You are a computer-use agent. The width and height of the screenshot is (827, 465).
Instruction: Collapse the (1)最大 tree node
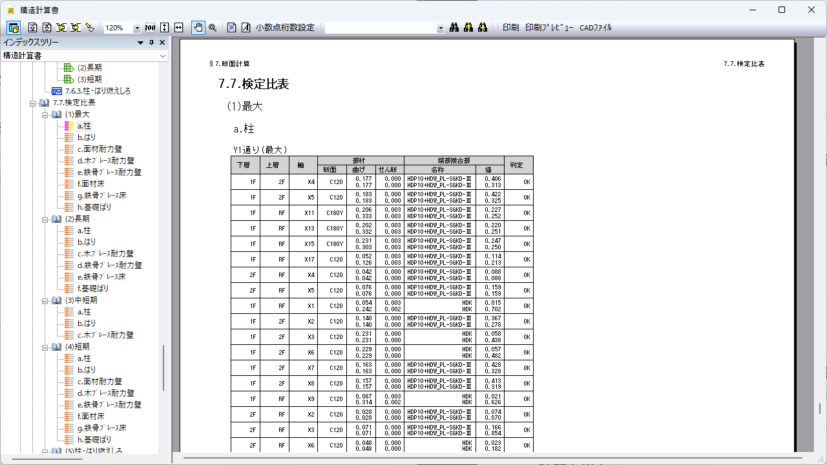coord(45,114)
